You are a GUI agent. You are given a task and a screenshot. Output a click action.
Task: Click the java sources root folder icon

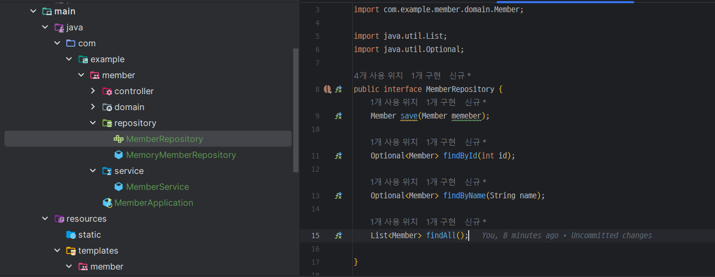(59, 27)
